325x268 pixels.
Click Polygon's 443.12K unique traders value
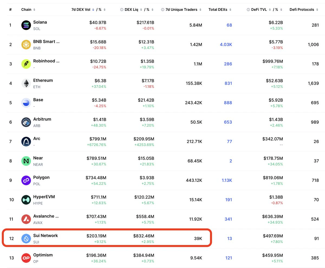[194, 180]
